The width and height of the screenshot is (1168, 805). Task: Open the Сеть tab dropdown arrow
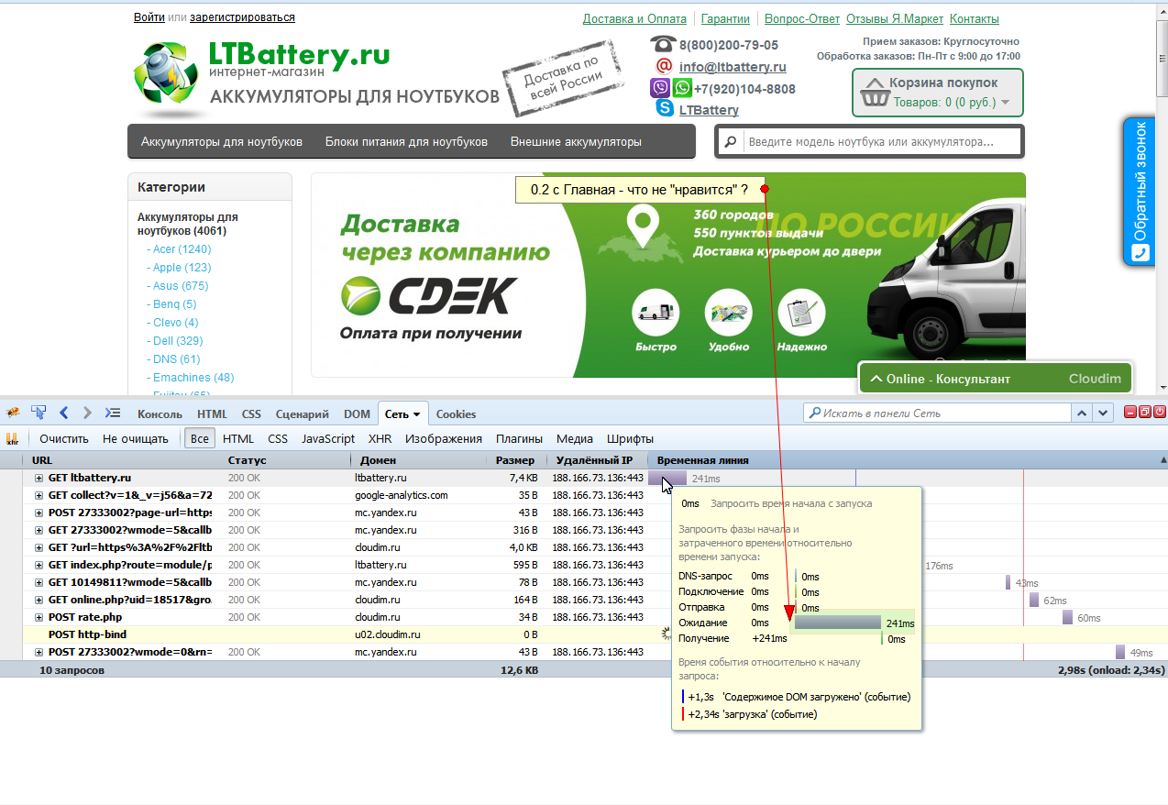417,414
